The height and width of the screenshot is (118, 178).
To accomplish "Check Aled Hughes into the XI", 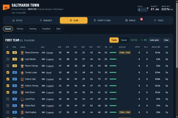I will pos(8,112).
